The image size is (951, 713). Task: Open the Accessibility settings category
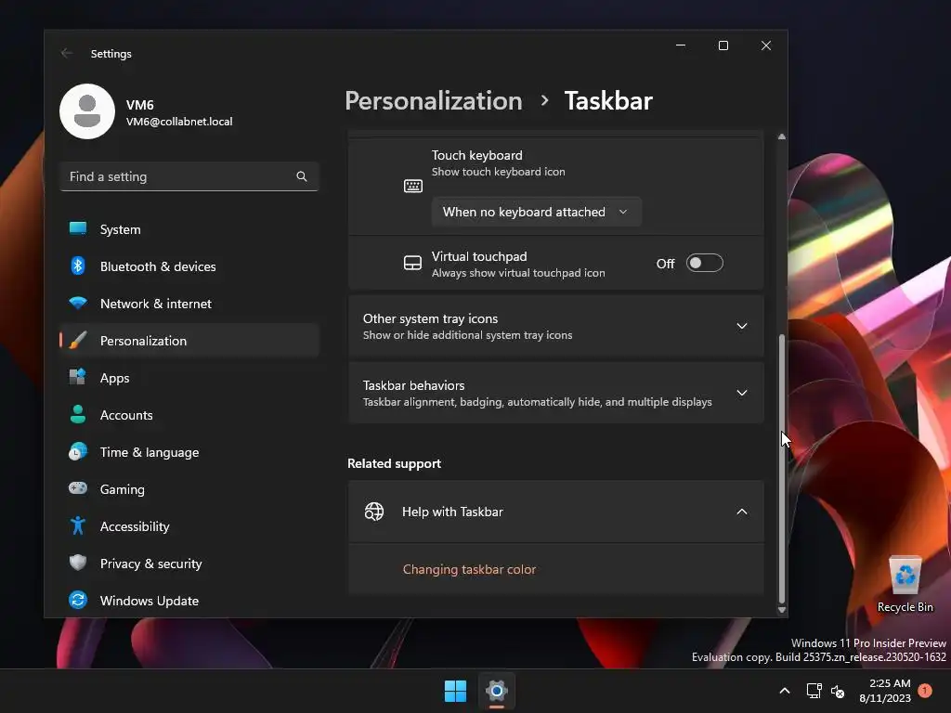189,526
